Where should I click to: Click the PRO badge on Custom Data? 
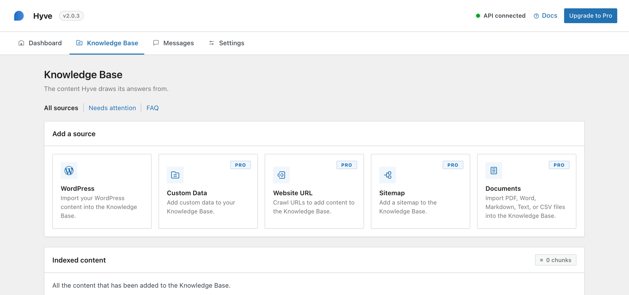coord(241,165)
